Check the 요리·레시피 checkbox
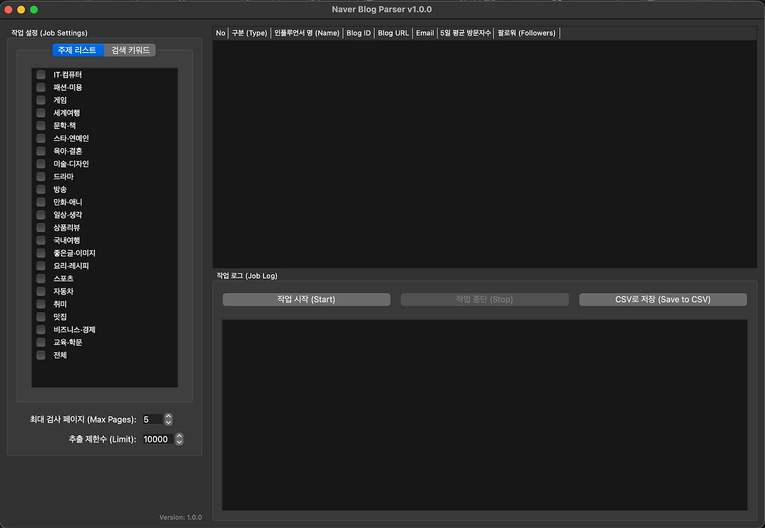 point(40,266)
